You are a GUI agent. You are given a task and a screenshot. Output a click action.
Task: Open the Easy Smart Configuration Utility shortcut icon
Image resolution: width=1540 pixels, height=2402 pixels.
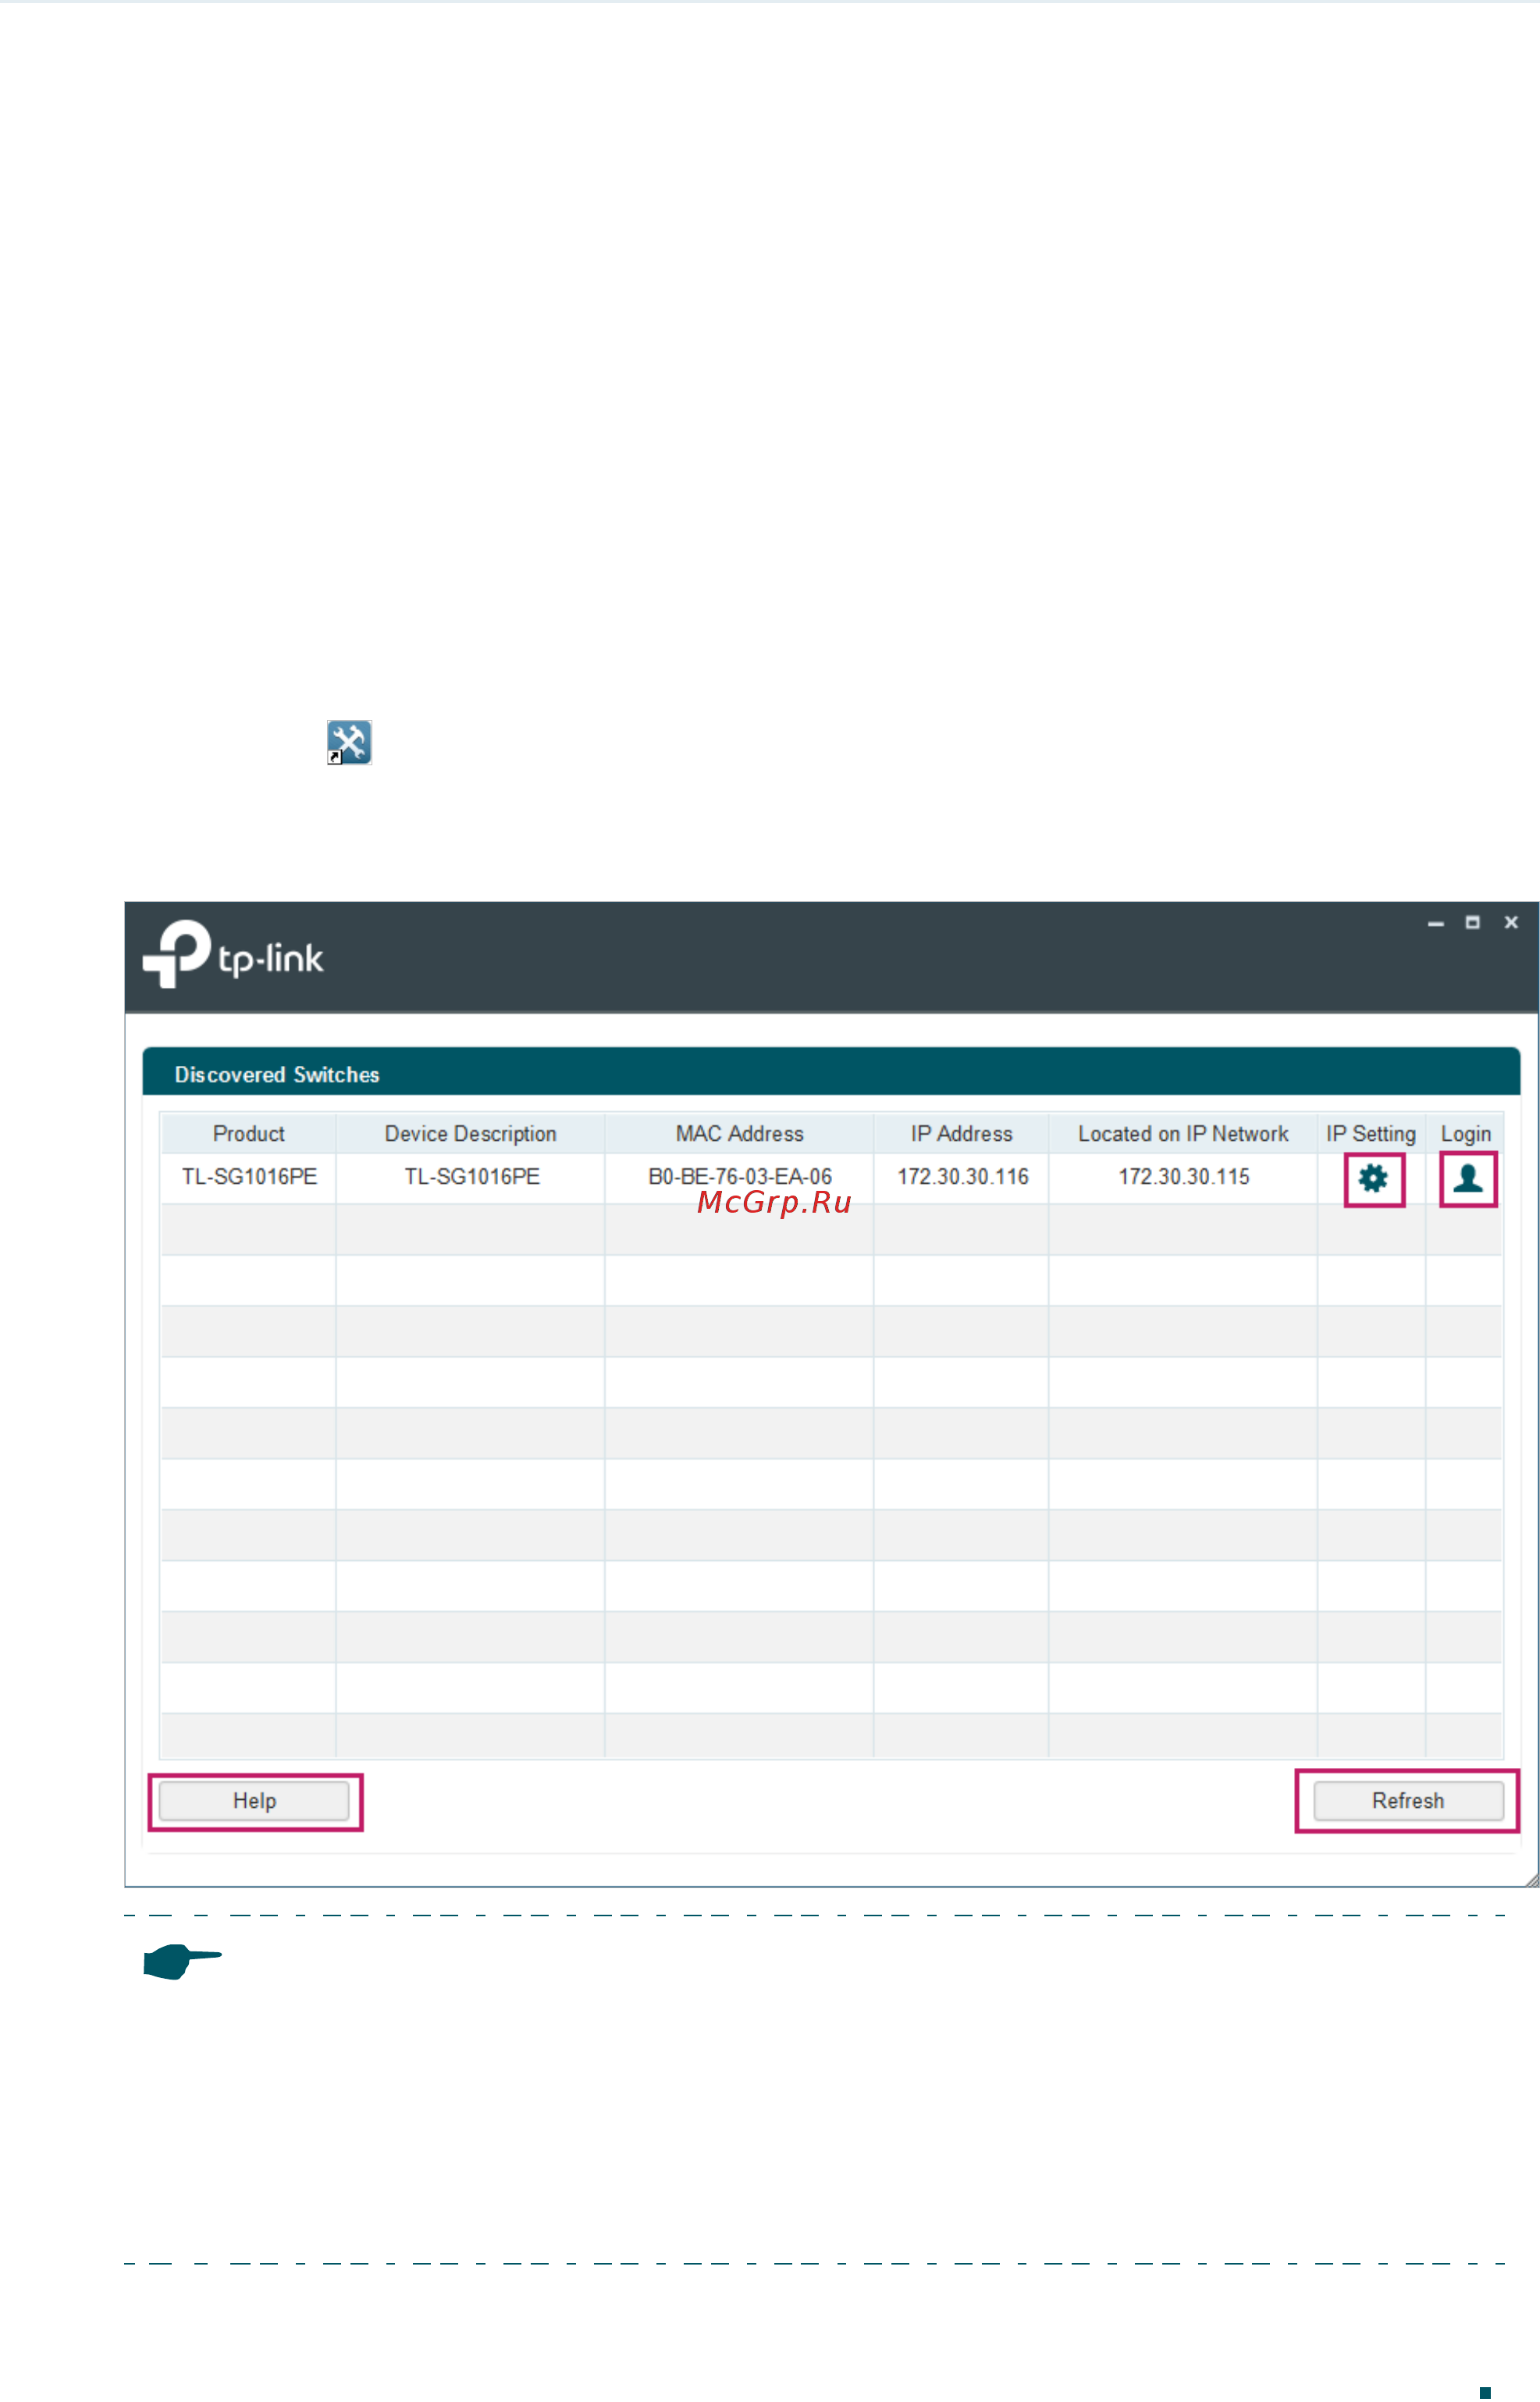[x=349, y=743]
